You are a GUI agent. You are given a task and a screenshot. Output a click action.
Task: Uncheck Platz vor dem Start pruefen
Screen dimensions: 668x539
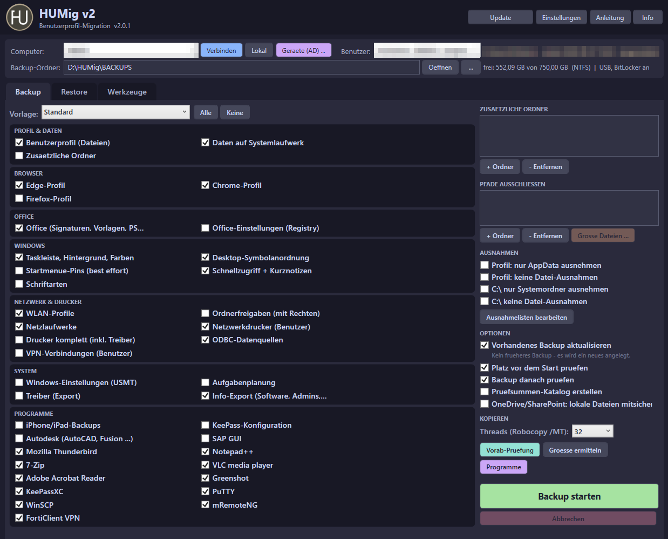coord(485,368)
